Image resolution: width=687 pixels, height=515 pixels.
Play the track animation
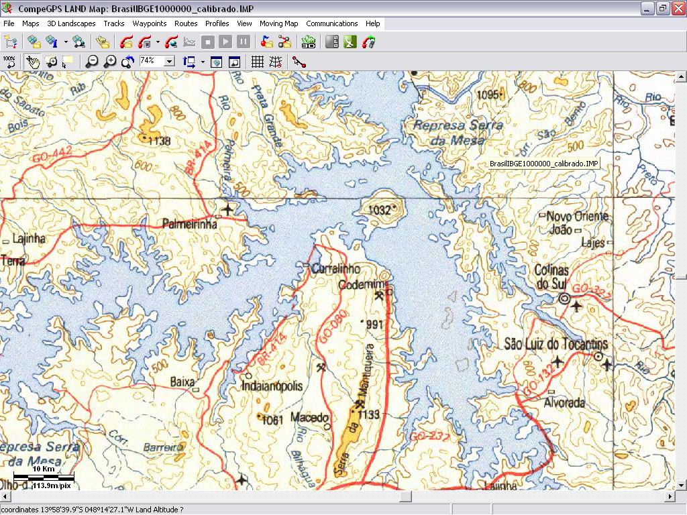(225, 42)
